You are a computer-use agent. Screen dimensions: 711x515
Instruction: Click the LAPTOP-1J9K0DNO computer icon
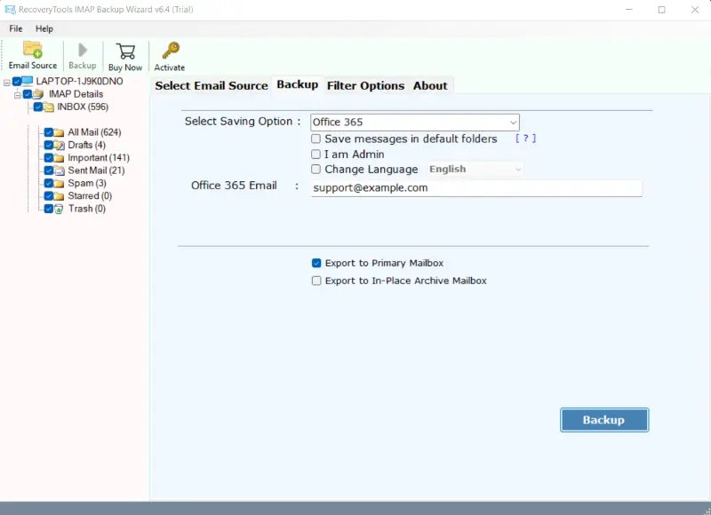click(x=28, y=82)
